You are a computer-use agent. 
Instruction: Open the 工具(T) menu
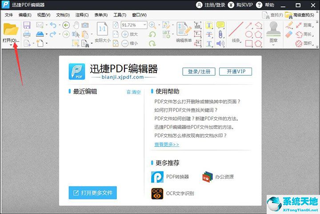pyautogui.click(x=120, y=15)
